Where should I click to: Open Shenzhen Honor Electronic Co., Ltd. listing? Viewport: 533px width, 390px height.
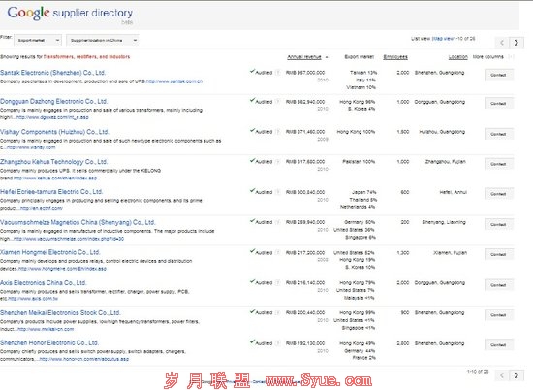(x=49, y=342)
